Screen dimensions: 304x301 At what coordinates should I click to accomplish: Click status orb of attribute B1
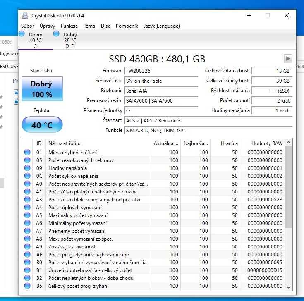tap(27, 270)
